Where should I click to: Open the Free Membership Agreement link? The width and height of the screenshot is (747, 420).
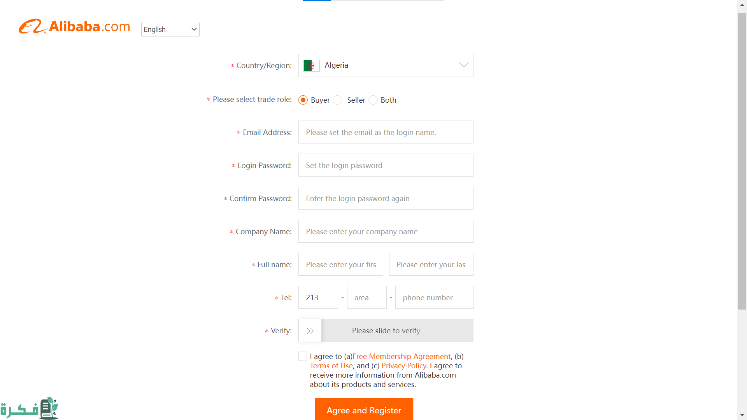pos(401,356)
